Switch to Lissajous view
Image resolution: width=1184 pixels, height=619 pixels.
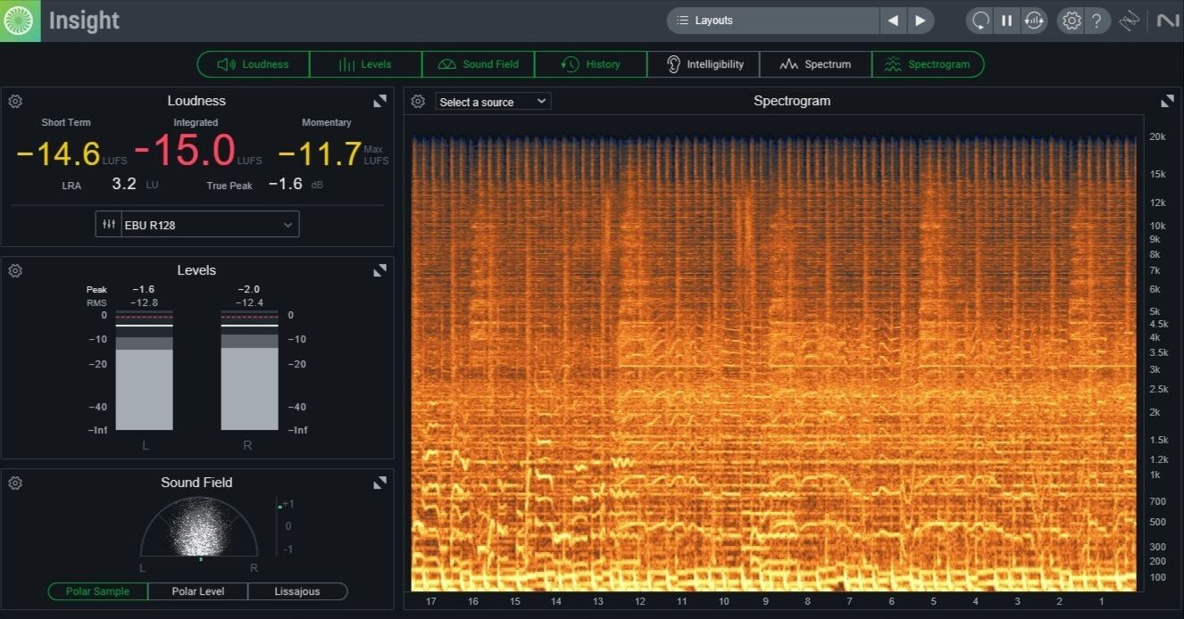click(x=297, y=591)
